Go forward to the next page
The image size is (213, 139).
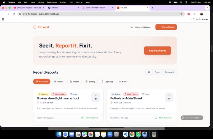coord(8,14)
